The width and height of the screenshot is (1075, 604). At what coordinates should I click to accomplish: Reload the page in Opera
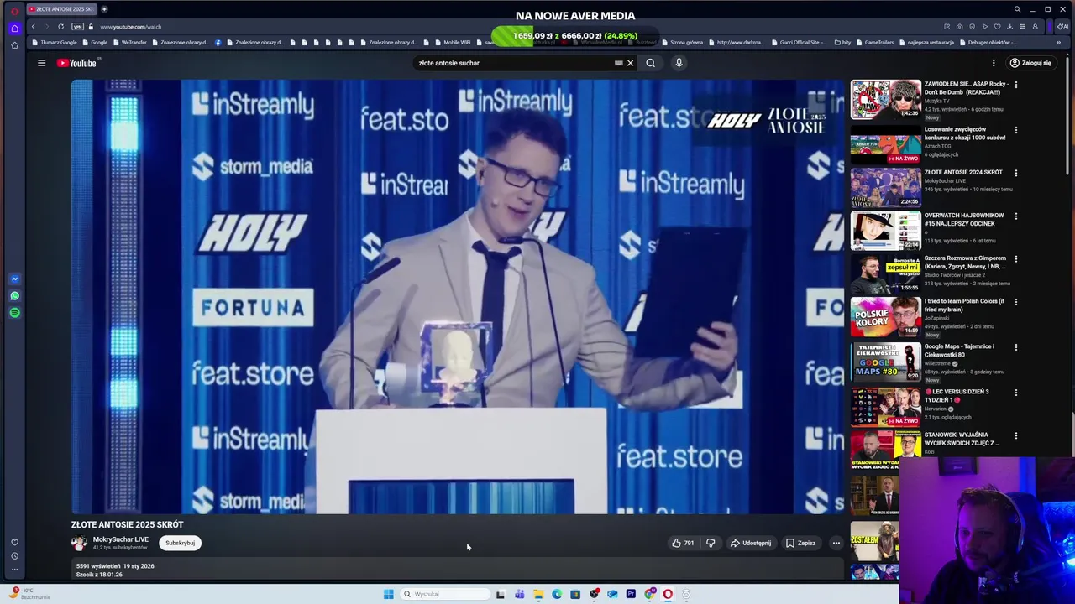(x=60, y=27)
